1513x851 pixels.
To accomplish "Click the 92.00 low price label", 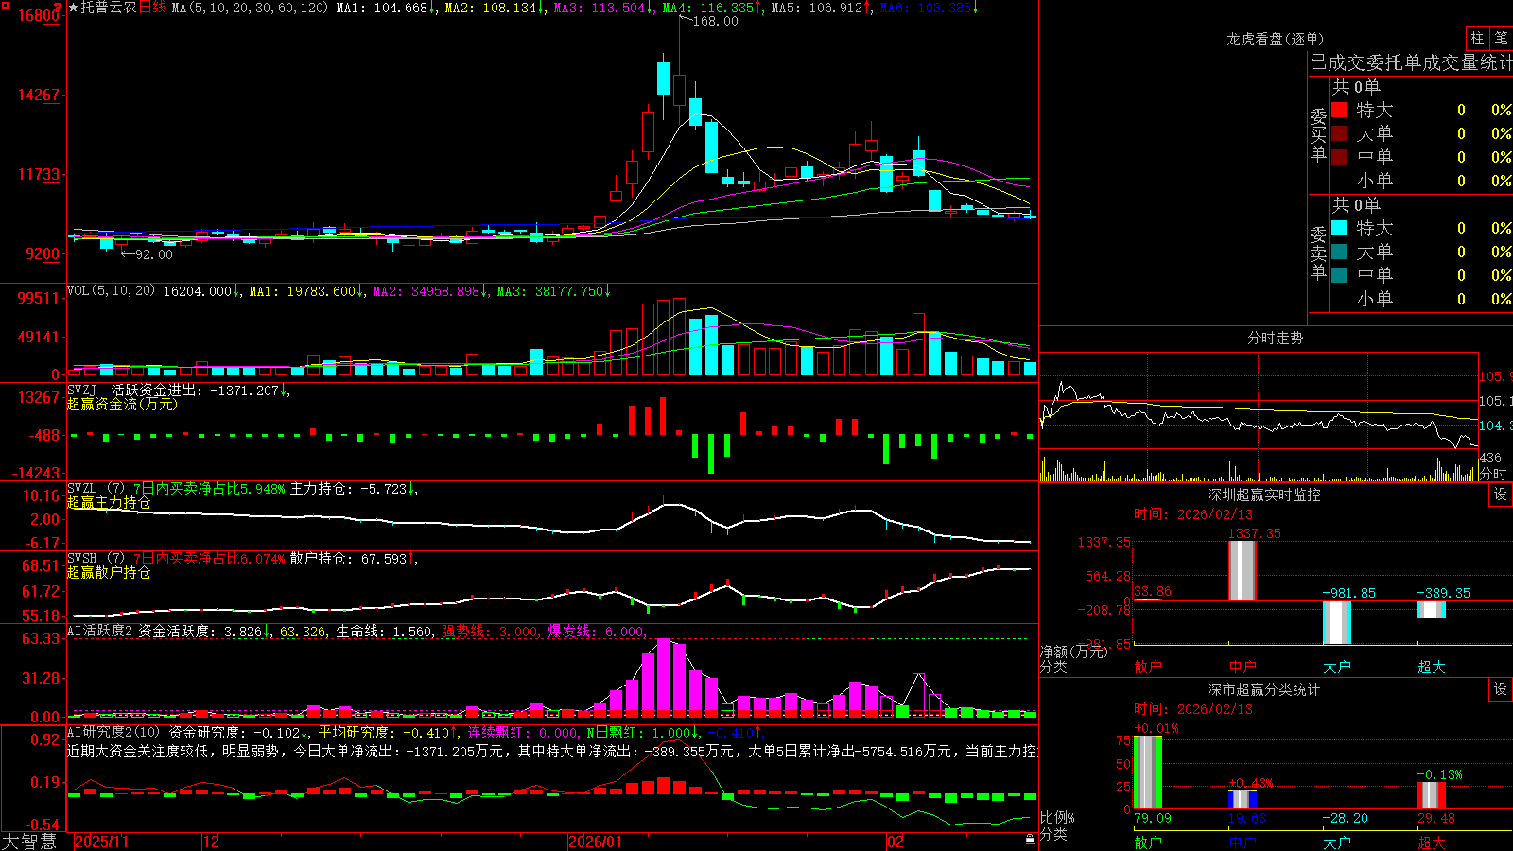I will coord(154,254).
